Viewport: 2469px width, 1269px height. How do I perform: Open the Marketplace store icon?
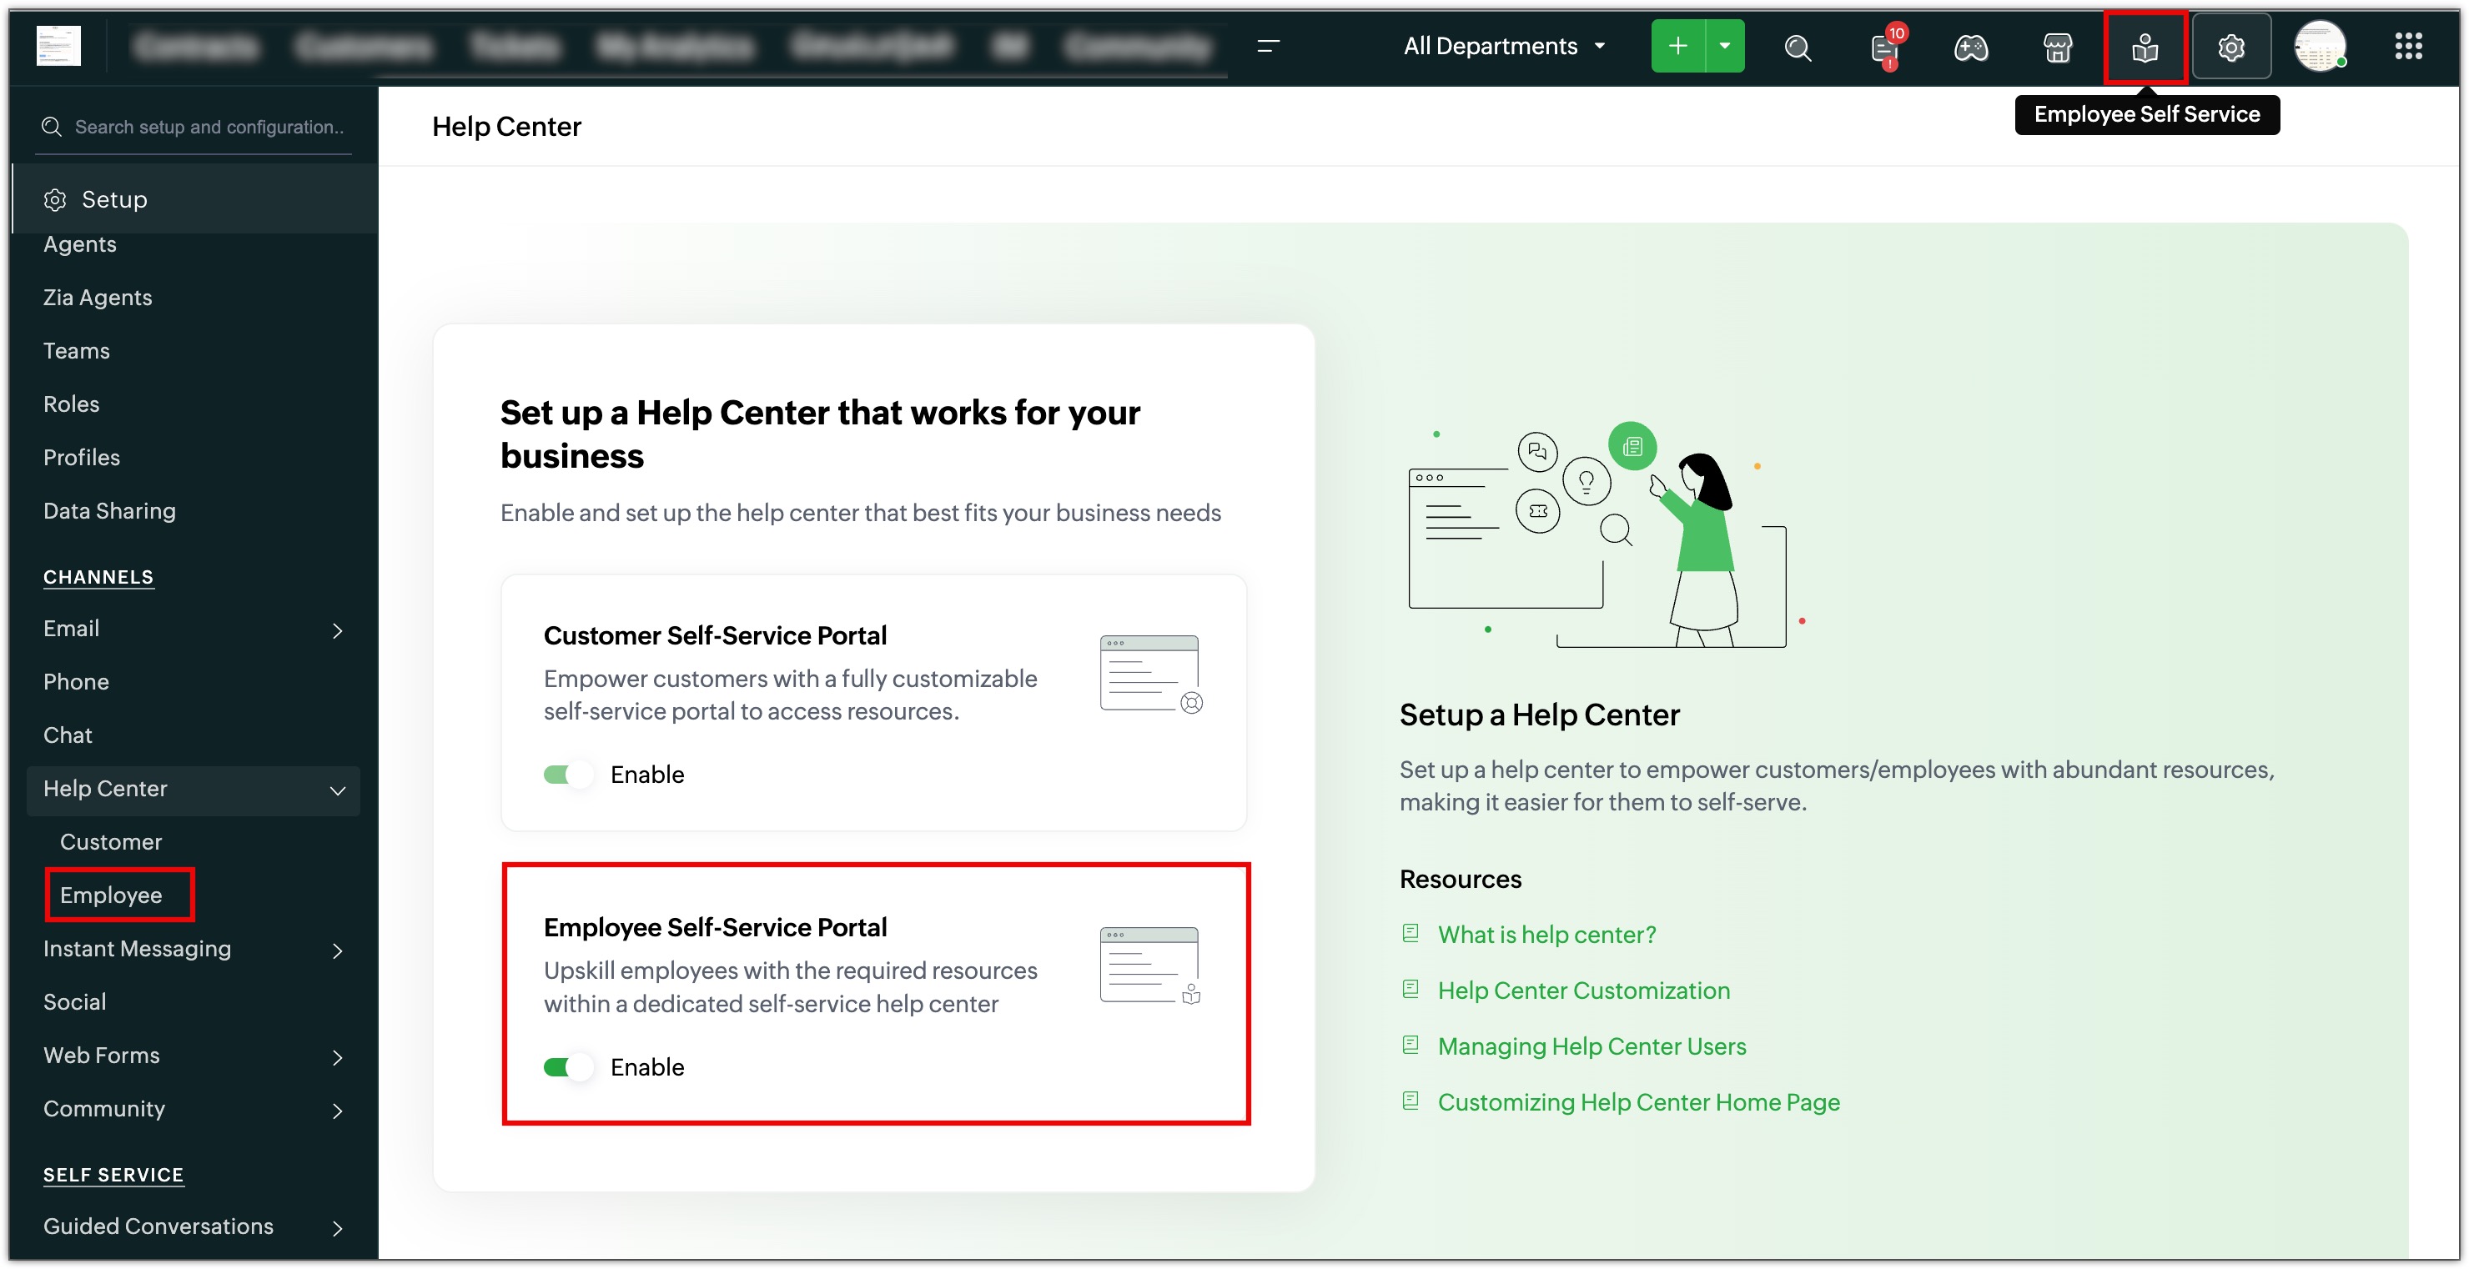[x=2057, y=47]
